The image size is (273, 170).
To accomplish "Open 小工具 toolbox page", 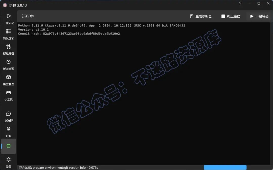I will click(9, 96).
